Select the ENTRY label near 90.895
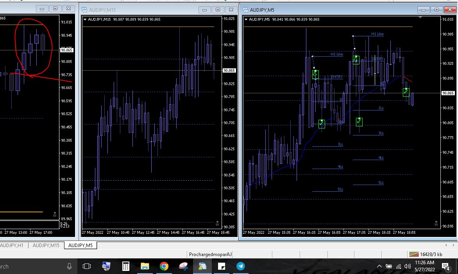 (x=337, y=77)
